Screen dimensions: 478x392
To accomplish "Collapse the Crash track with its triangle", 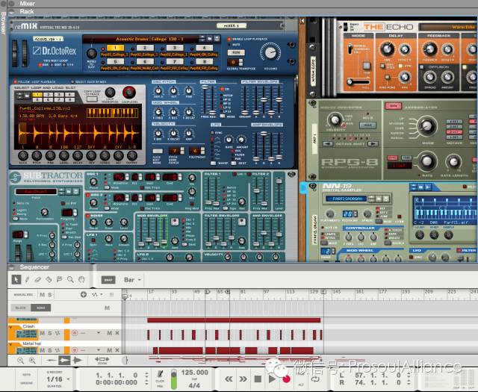I will pos(11,326).
